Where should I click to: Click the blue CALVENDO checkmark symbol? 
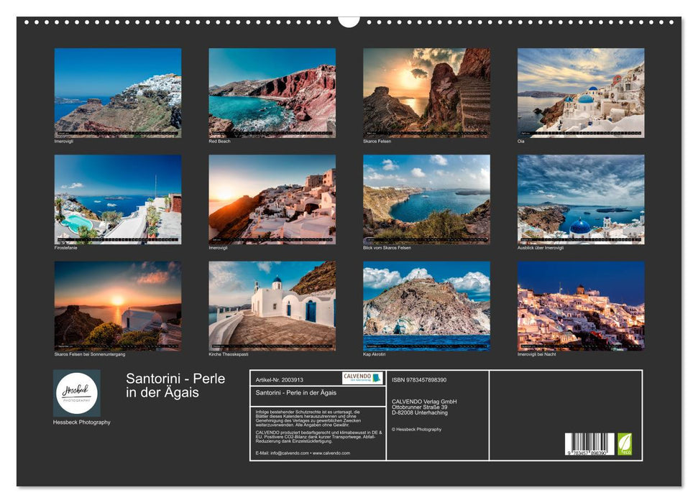[x=377, y=377]
